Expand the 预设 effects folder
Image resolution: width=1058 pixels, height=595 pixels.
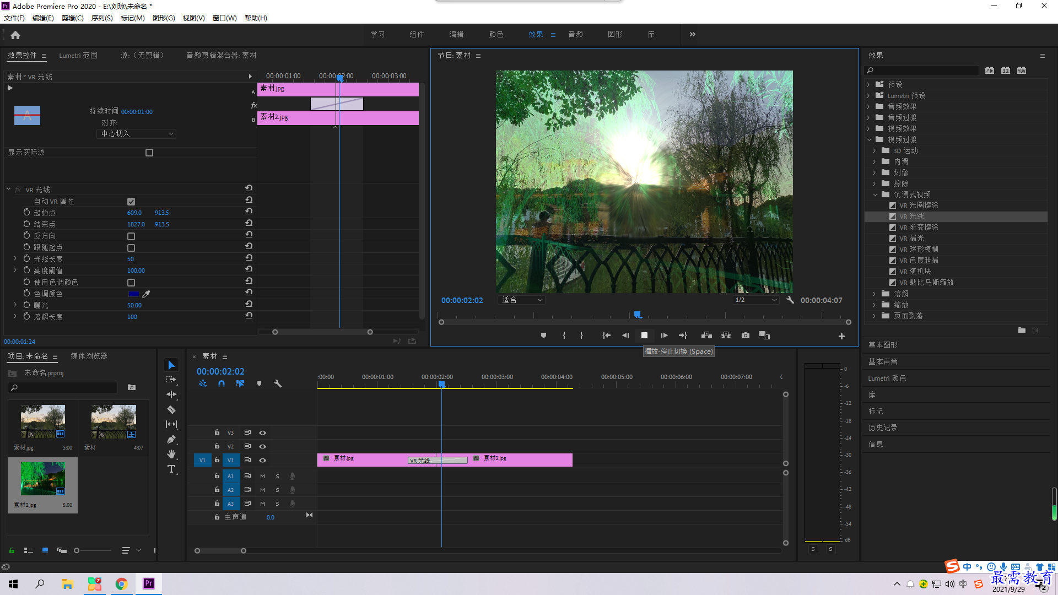[868, 85]
